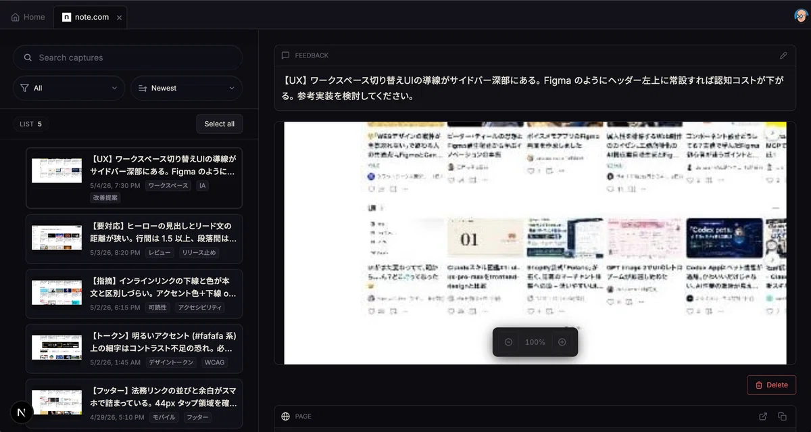
Task: Click the モバイル tag
Action: (164, 417)
